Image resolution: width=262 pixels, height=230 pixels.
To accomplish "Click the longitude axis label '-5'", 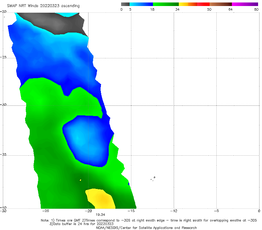I will pyautogui.click(x=217, y=211).
